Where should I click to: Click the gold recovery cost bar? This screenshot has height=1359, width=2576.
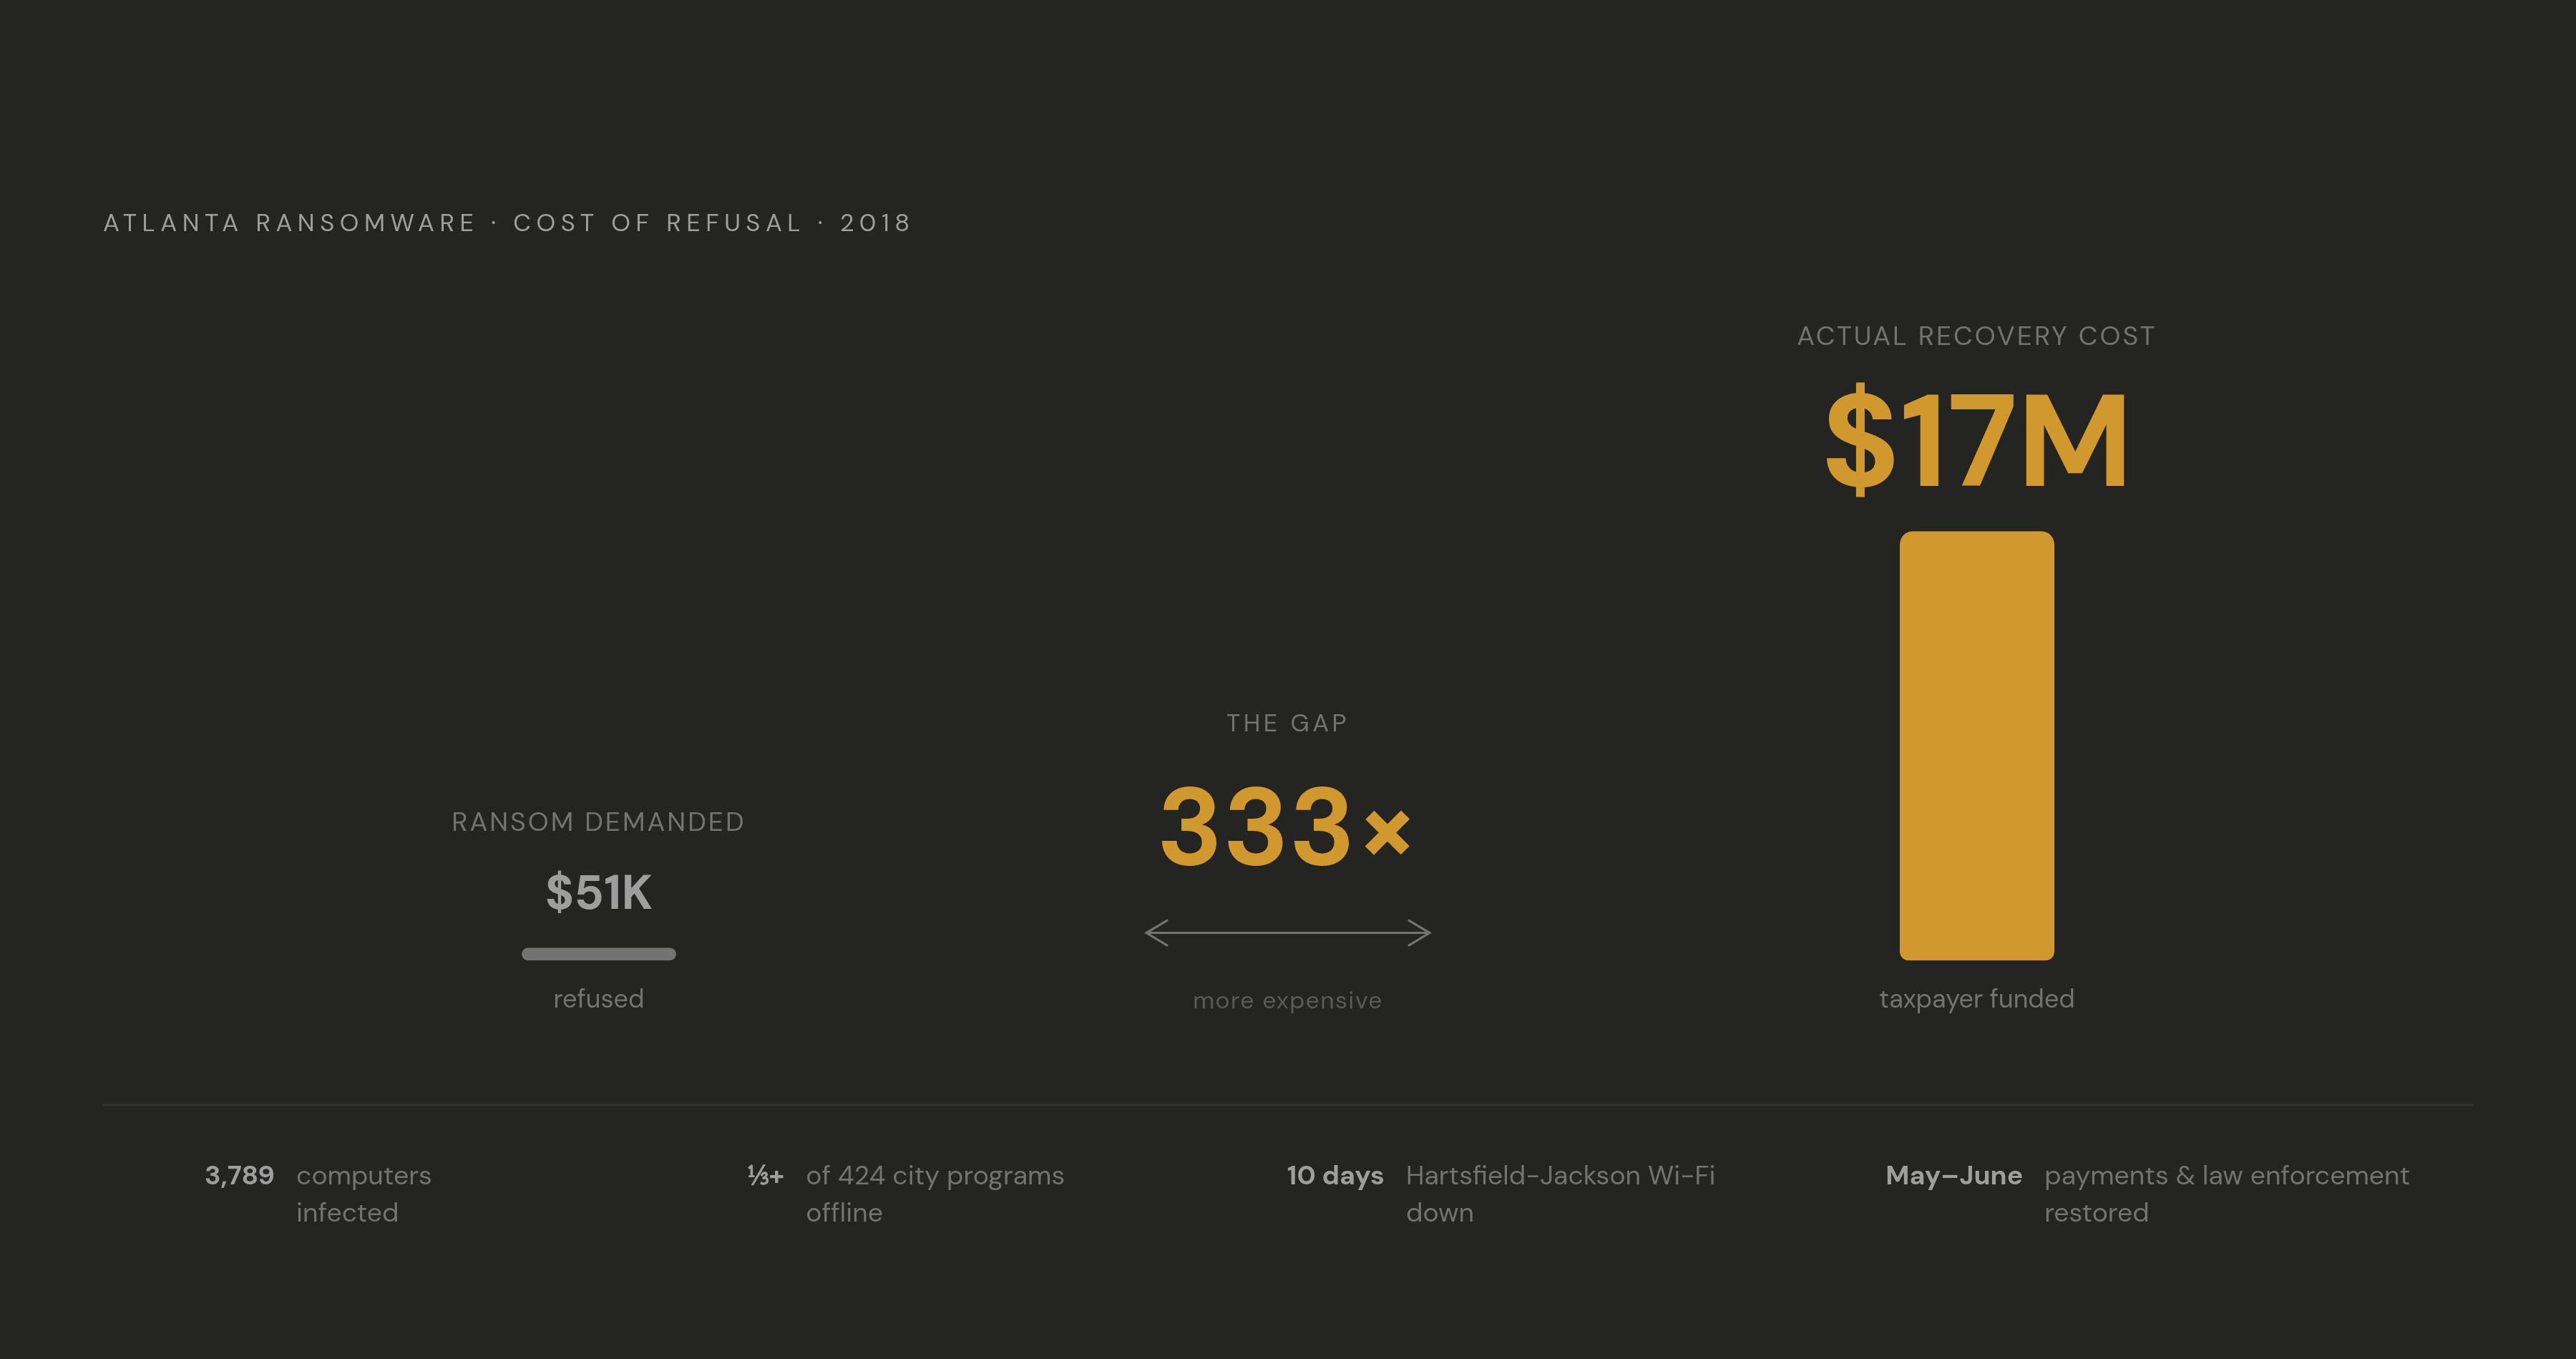[1976, 746]
